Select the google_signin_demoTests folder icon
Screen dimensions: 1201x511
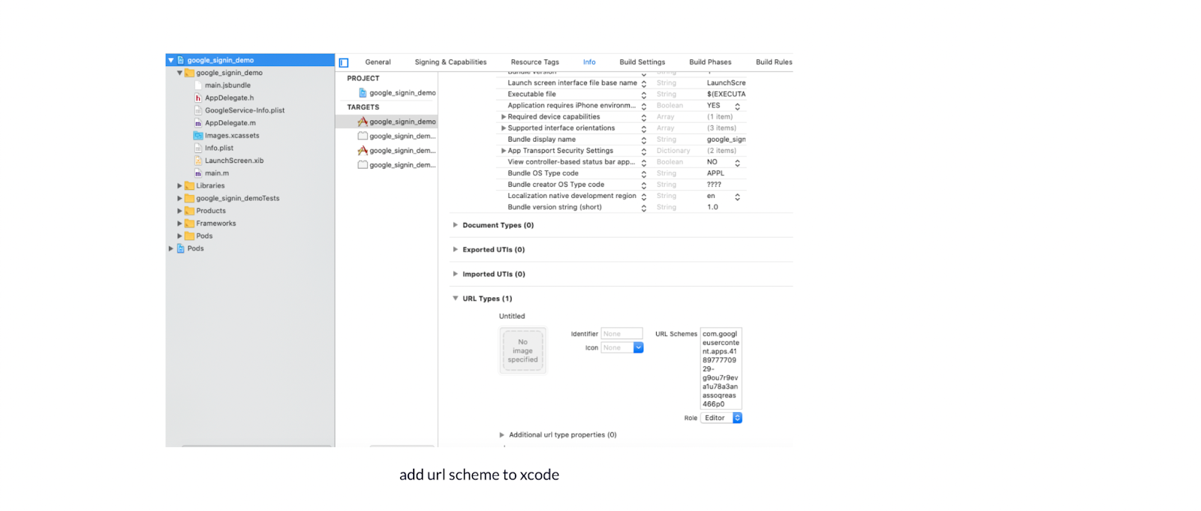[189, 199]
